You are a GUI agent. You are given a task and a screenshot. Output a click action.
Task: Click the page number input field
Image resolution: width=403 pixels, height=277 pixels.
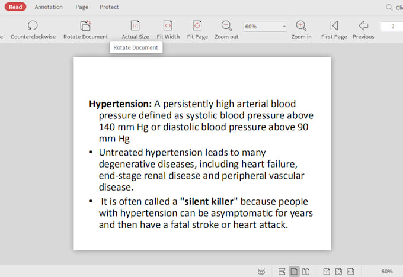[x=392, y=27]
